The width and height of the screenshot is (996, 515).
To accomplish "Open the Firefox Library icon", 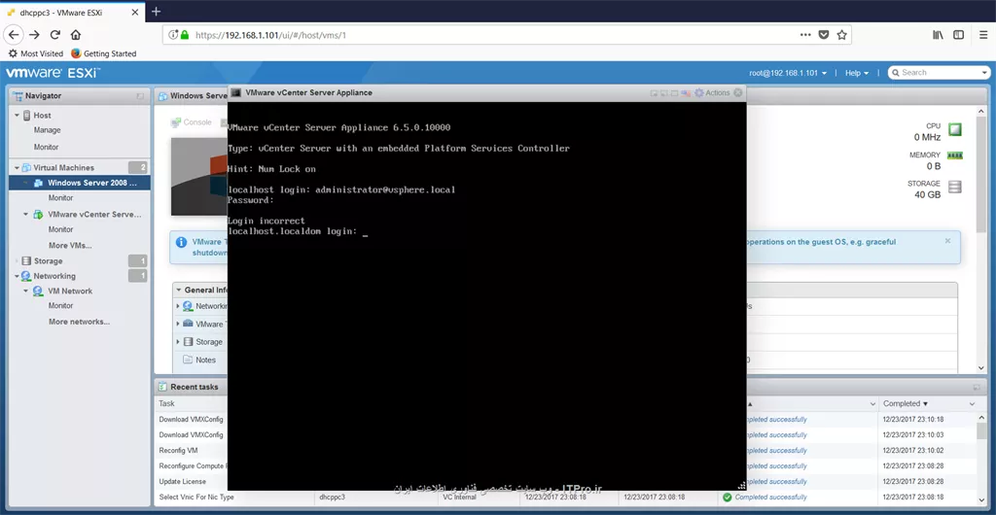I will tap(938, 35).
